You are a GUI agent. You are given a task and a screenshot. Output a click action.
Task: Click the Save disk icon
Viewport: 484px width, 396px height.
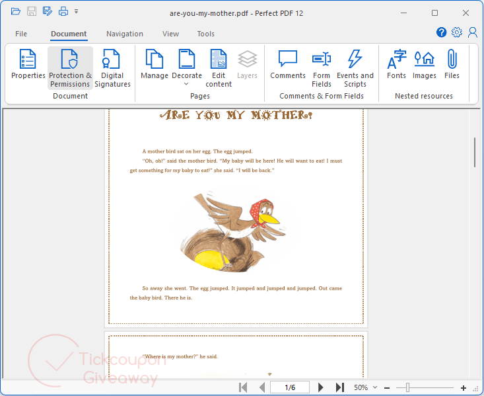tap(32, 12)
